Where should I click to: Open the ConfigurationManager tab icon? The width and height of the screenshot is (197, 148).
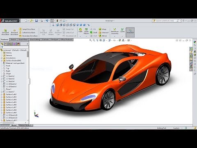(x=10, y=44)
